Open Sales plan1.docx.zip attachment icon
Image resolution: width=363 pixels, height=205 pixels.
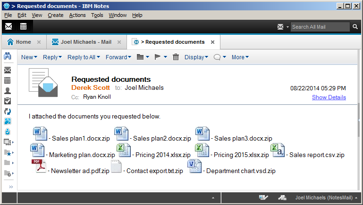[x=40, y=134]
